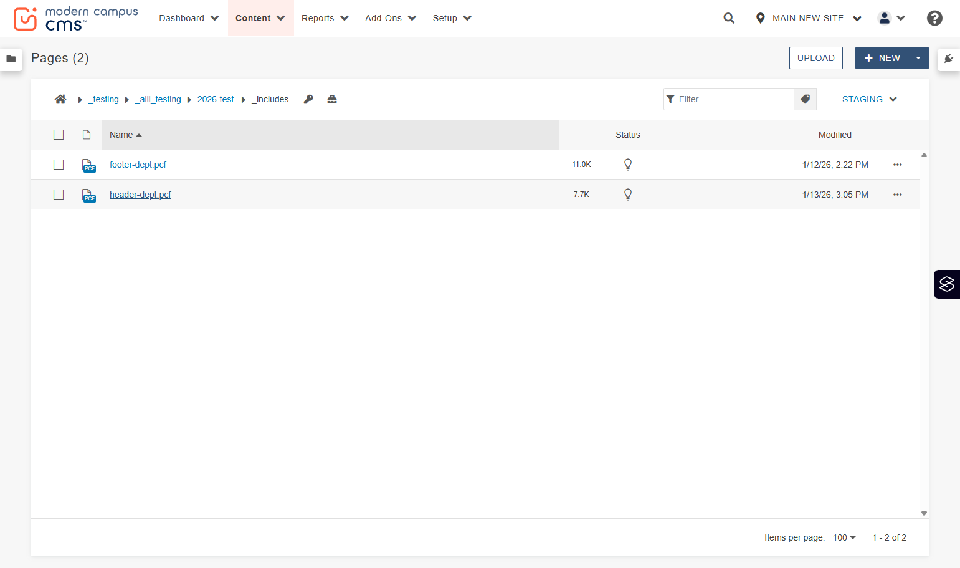This screenshot has width=960, height=568.
Task: Open more actions for footer-dept.pcf
Action: (898, 165)
